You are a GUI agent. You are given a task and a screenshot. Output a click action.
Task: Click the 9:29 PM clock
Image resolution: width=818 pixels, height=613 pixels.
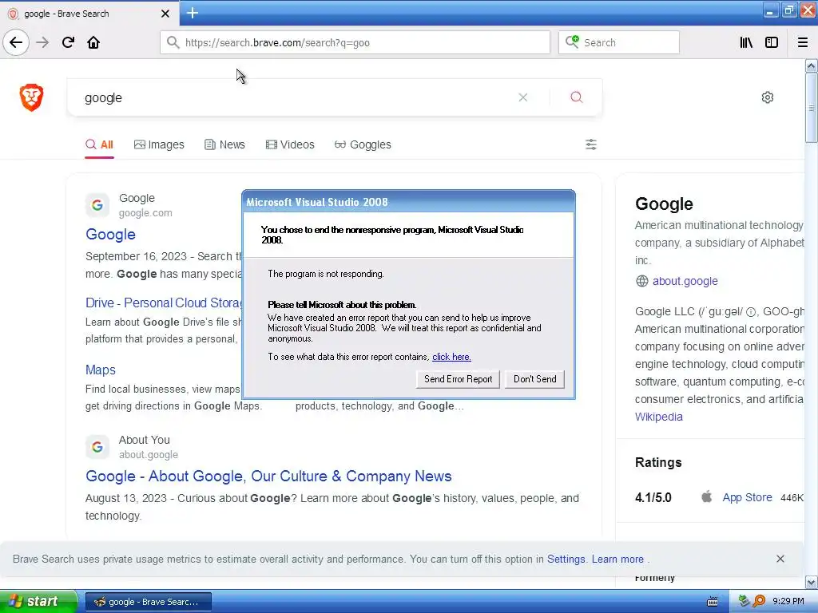[x=788, y=602]
